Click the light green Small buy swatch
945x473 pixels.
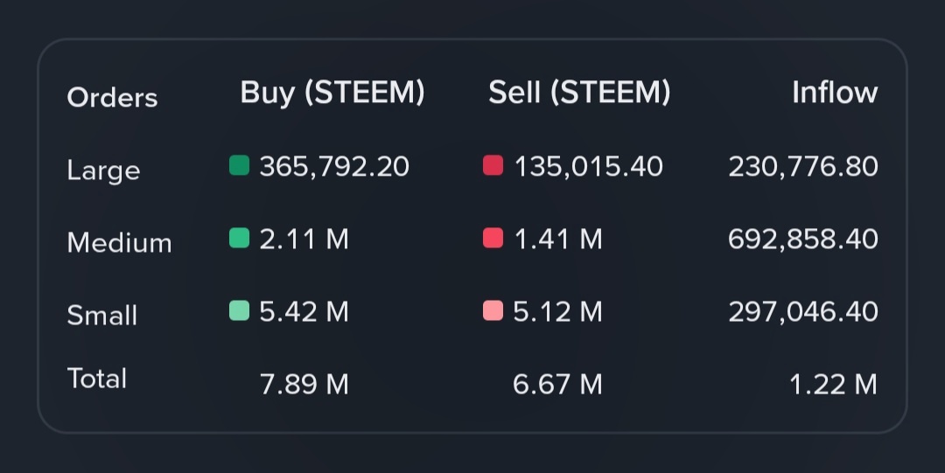click(x=239, y=310)
